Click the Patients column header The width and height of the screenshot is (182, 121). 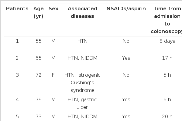pyautogui.click(x=17, y=9)
